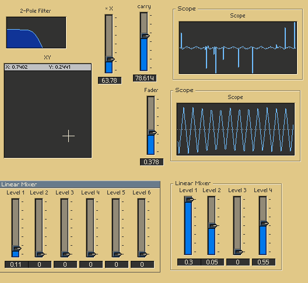Click Level 2 handle in six-channel mixer

(x=40, y=254)
